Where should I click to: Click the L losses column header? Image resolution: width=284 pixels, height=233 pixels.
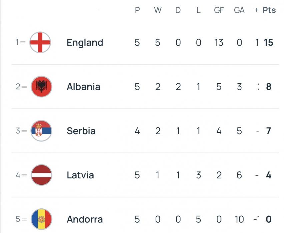coord(198,10)
